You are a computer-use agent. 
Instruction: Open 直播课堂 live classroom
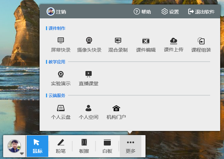point(89,78)
